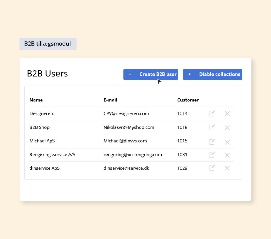
Task: Delete the dinservice ApS user
Action: [227, 168]
